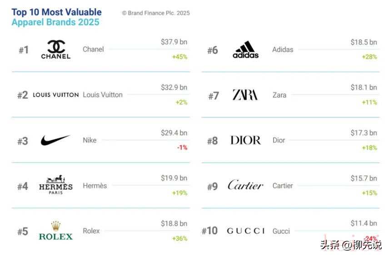Viewport: 389px width, 257px height.
Task: Click Chanel's $37.9 bn value
Action: (x=174, y=42)
